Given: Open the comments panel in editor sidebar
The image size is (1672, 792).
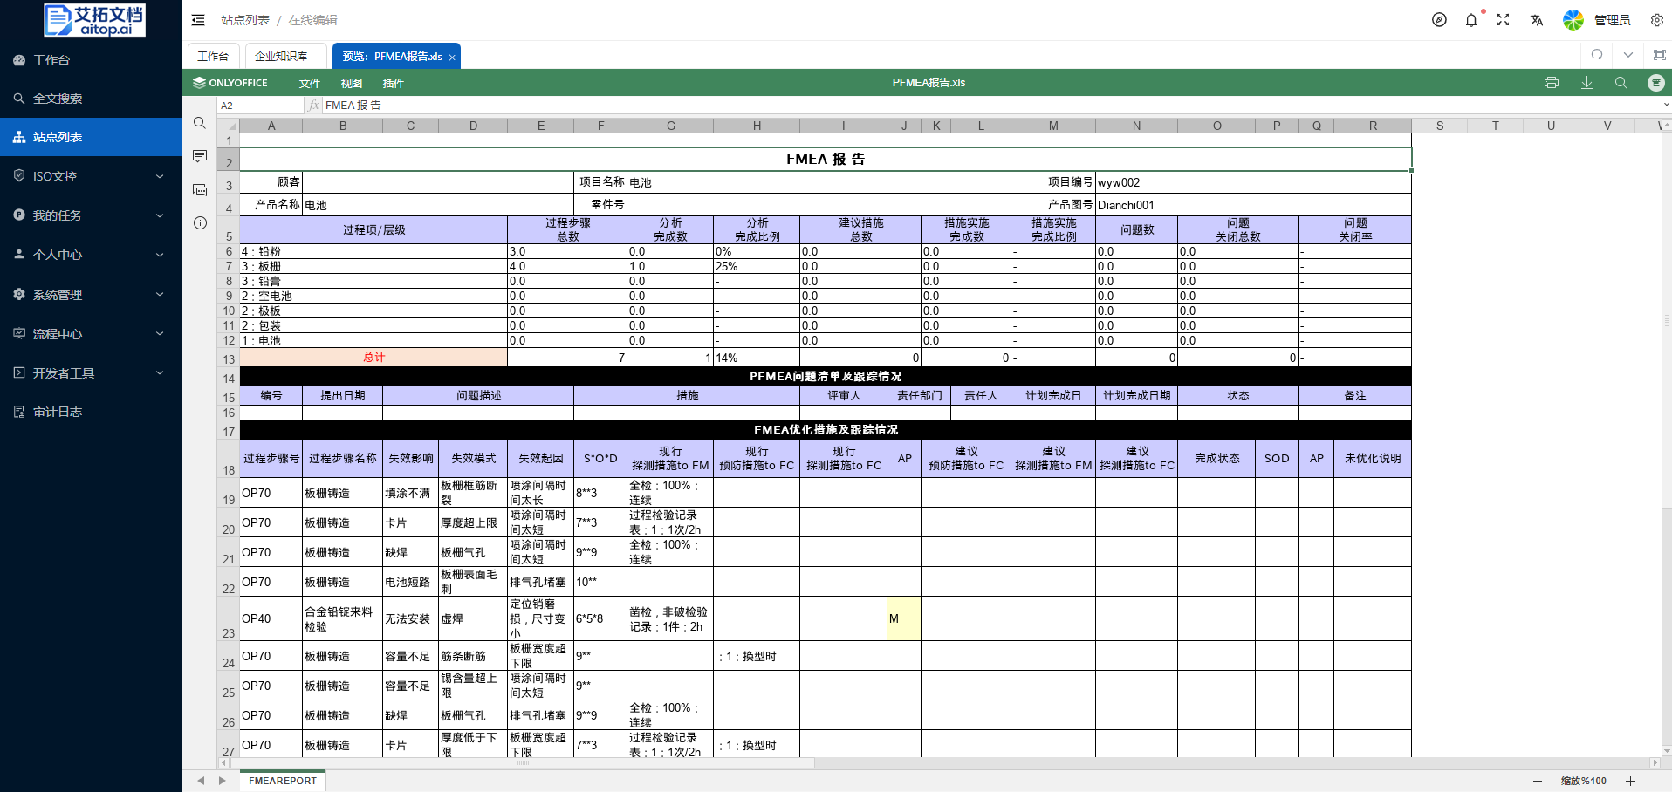Looking at the screenshot, I should (x=200, y=156).
